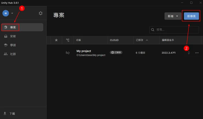Sort by the version control column icon

[68, 40]
